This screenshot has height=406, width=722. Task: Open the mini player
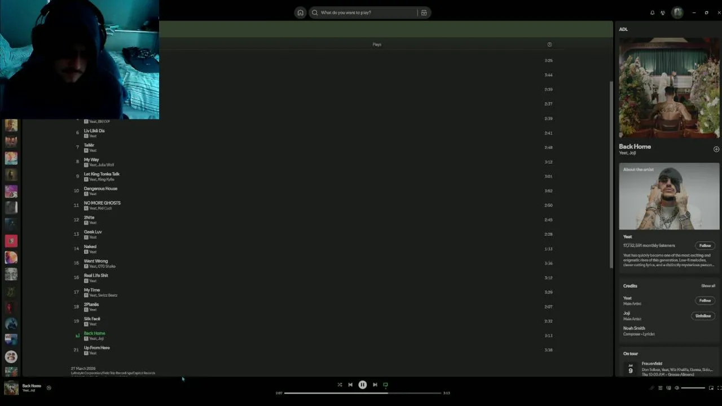[711, 387]
